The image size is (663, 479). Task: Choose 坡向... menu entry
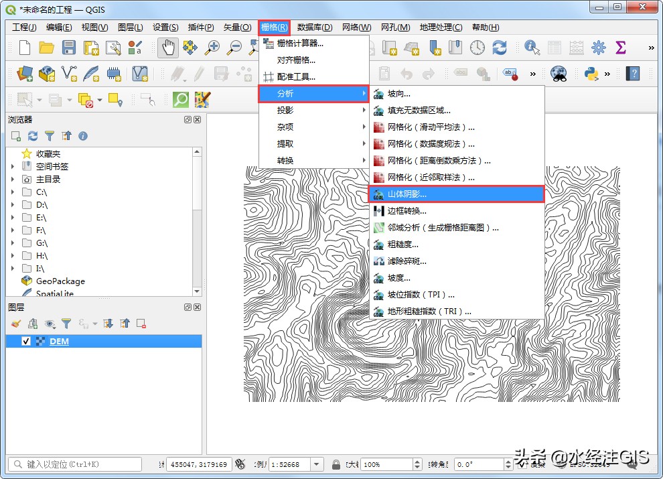(x=457, y=94)
